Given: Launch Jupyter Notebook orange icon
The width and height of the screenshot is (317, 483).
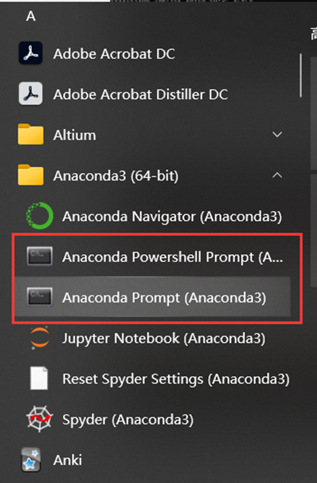Looking at the screenshot, I should (40, 338).
